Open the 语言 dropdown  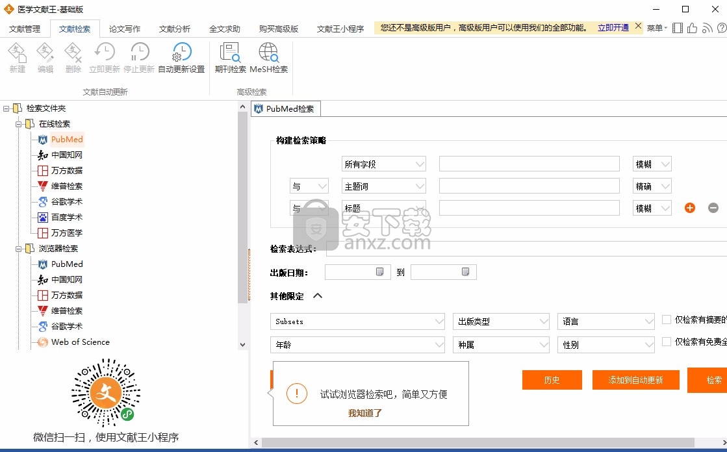tap(606, 321)
